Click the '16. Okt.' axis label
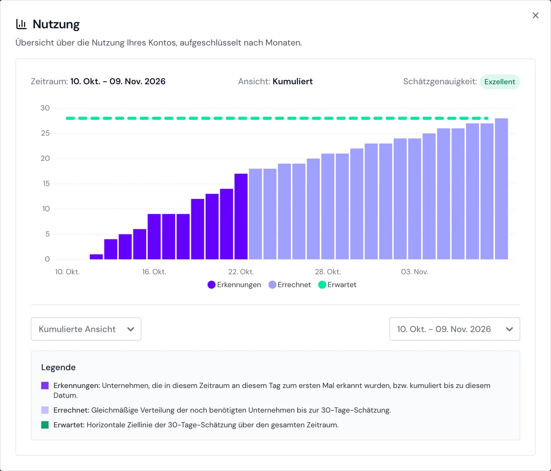Image resolution: width=551 pixels, height=471 pixels. 154,272
